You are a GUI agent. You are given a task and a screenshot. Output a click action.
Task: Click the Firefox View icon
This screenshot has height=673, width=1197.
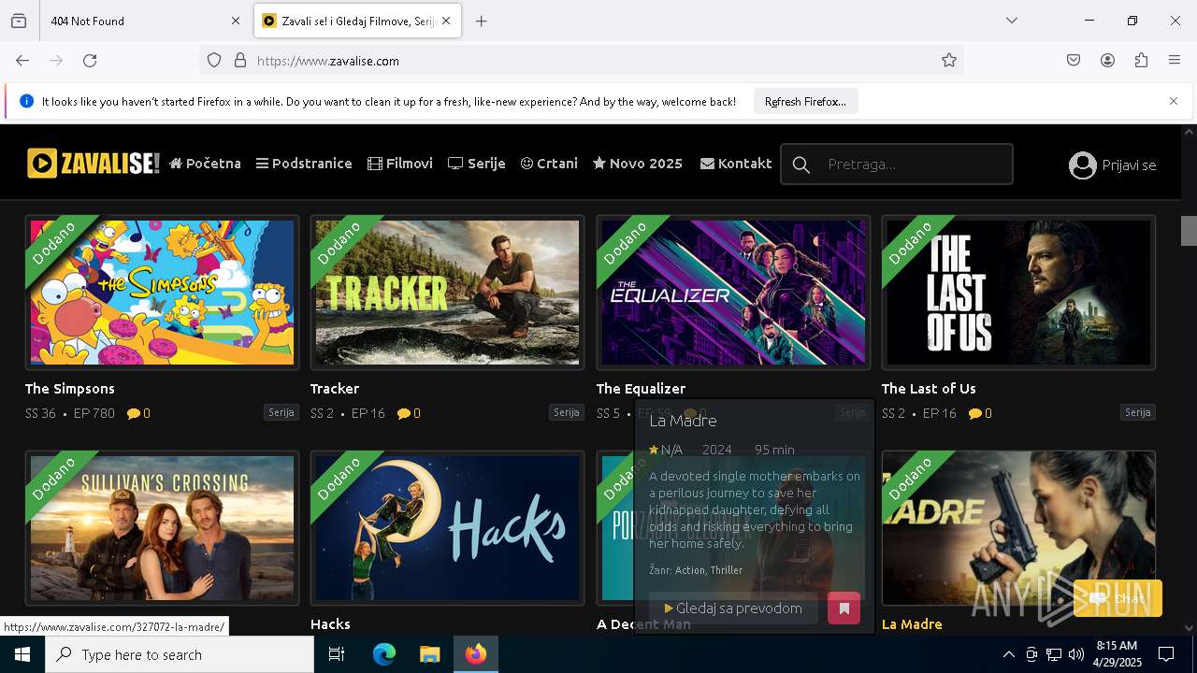19,21
